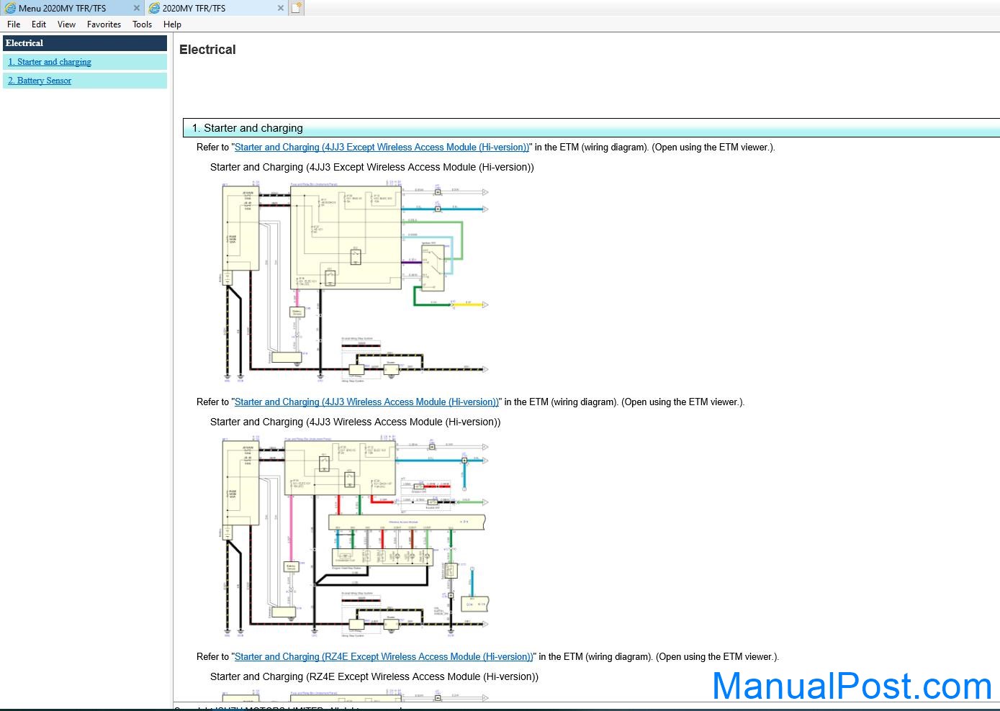Open the Tools menu
The height and width of the screenshot is (711, 1000).
pos(142,24)
